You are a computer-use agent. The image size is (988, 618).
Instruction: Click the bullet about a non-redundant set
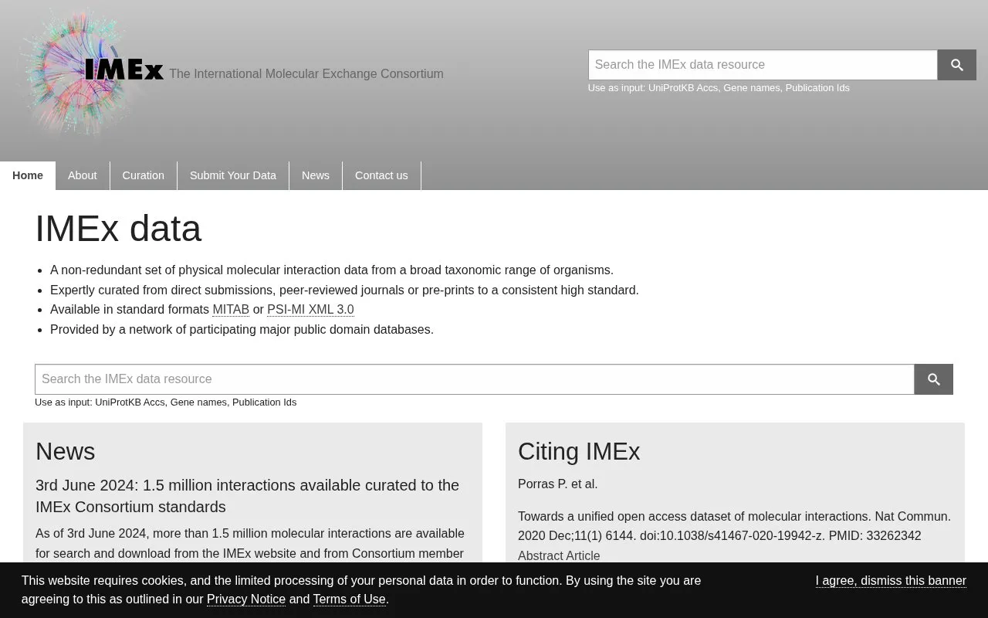click(x=332, y=270)
